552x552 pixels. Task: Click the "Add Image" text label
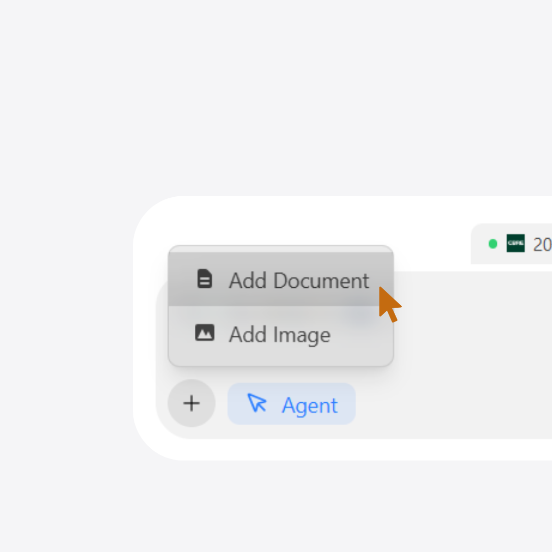[280, 335]
